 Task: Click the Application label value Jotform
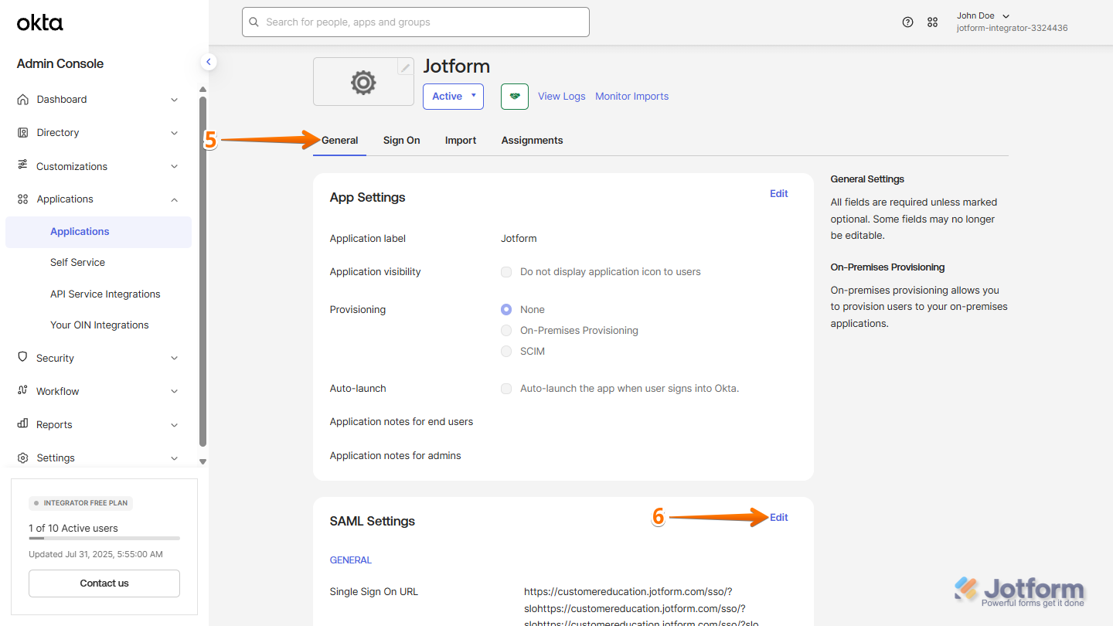(x=519, y=239)
